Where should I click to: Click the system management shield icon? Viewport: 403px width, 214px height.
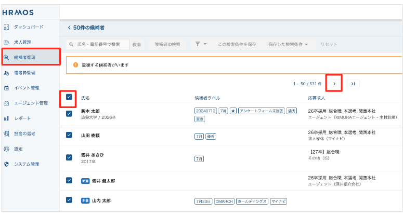(7, 164)
